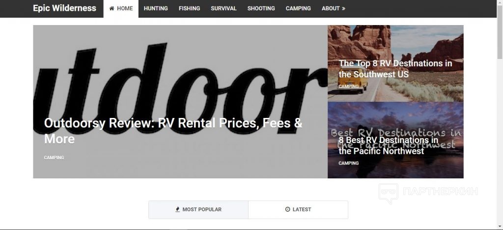
Task: Click Camping tag under Southwest US article
Action: [349, 86]
